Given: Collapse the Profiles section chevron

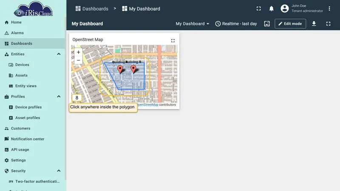Looking at the screenshot, I should pos(59,97).
